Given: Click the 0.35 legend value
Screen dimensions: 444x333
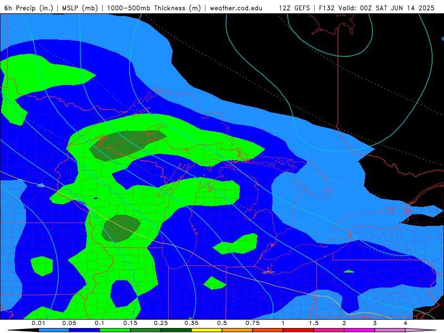Looking at the screenshot, I should (191, 323).
